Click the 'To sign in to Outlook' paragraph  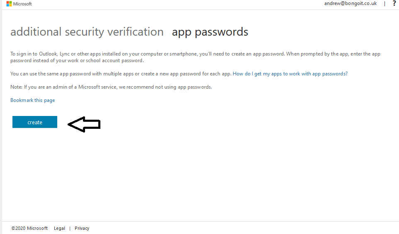pyautogui.click(x=195, y=57)
